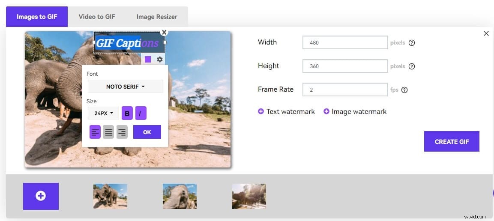Show help for Frame Rate fps

[404, 90]
